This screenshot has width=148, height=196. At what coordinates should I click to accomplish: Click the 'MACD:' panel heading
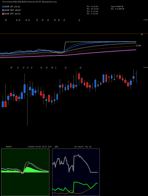[x=9, y=147]
